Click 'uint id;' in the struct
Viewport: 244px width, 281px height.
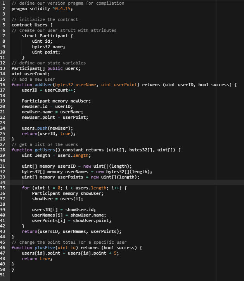42,41
